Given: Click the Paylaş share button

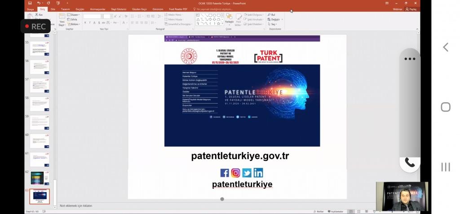Looking at the screenshot, I should point(411,9).
